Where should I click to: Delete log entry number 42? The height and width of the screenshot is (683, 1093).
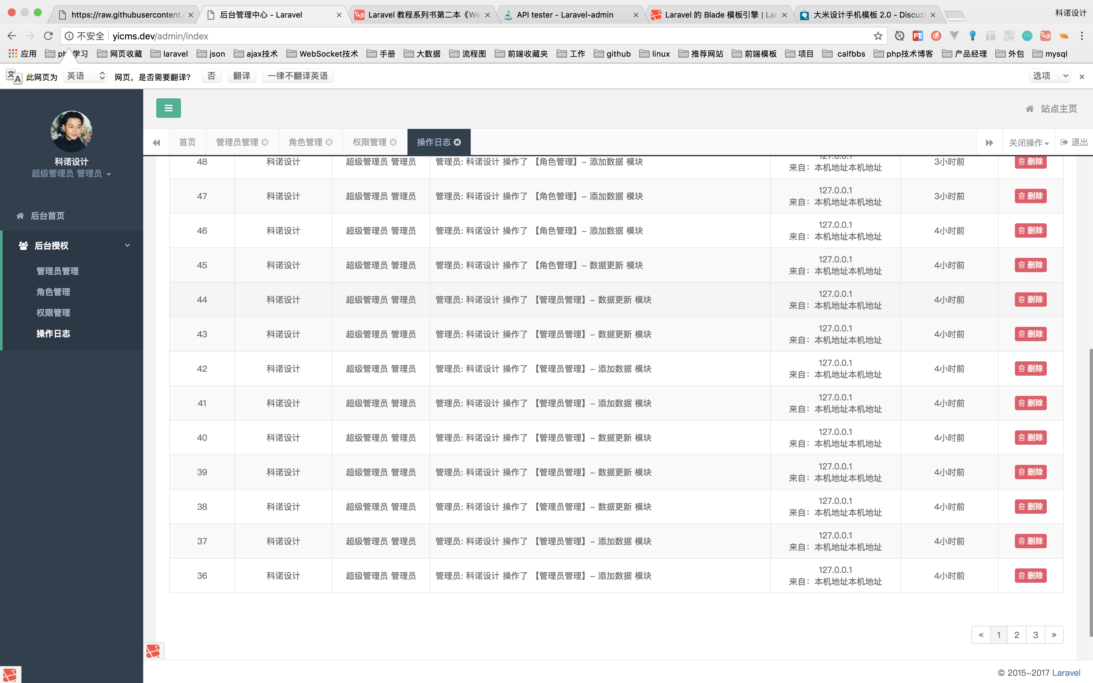tap(1030, 369)
